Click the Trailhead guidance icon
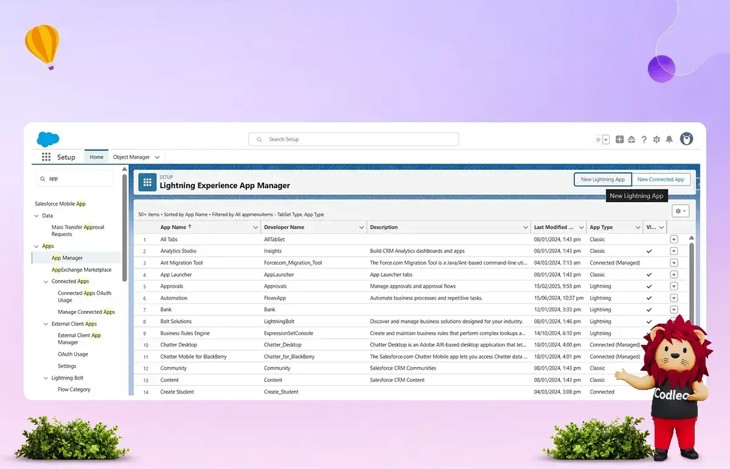730x469 pixels. point(631,139)
